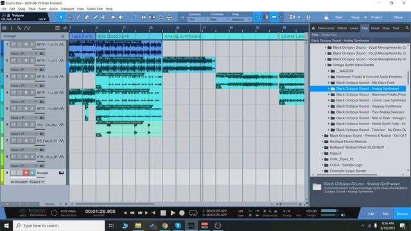
Task: Open the Mix console button
Action: pyautogui.click(x=386, y=214)
